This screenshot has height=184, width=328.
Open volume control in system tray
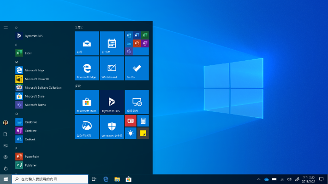pos(289,179)
